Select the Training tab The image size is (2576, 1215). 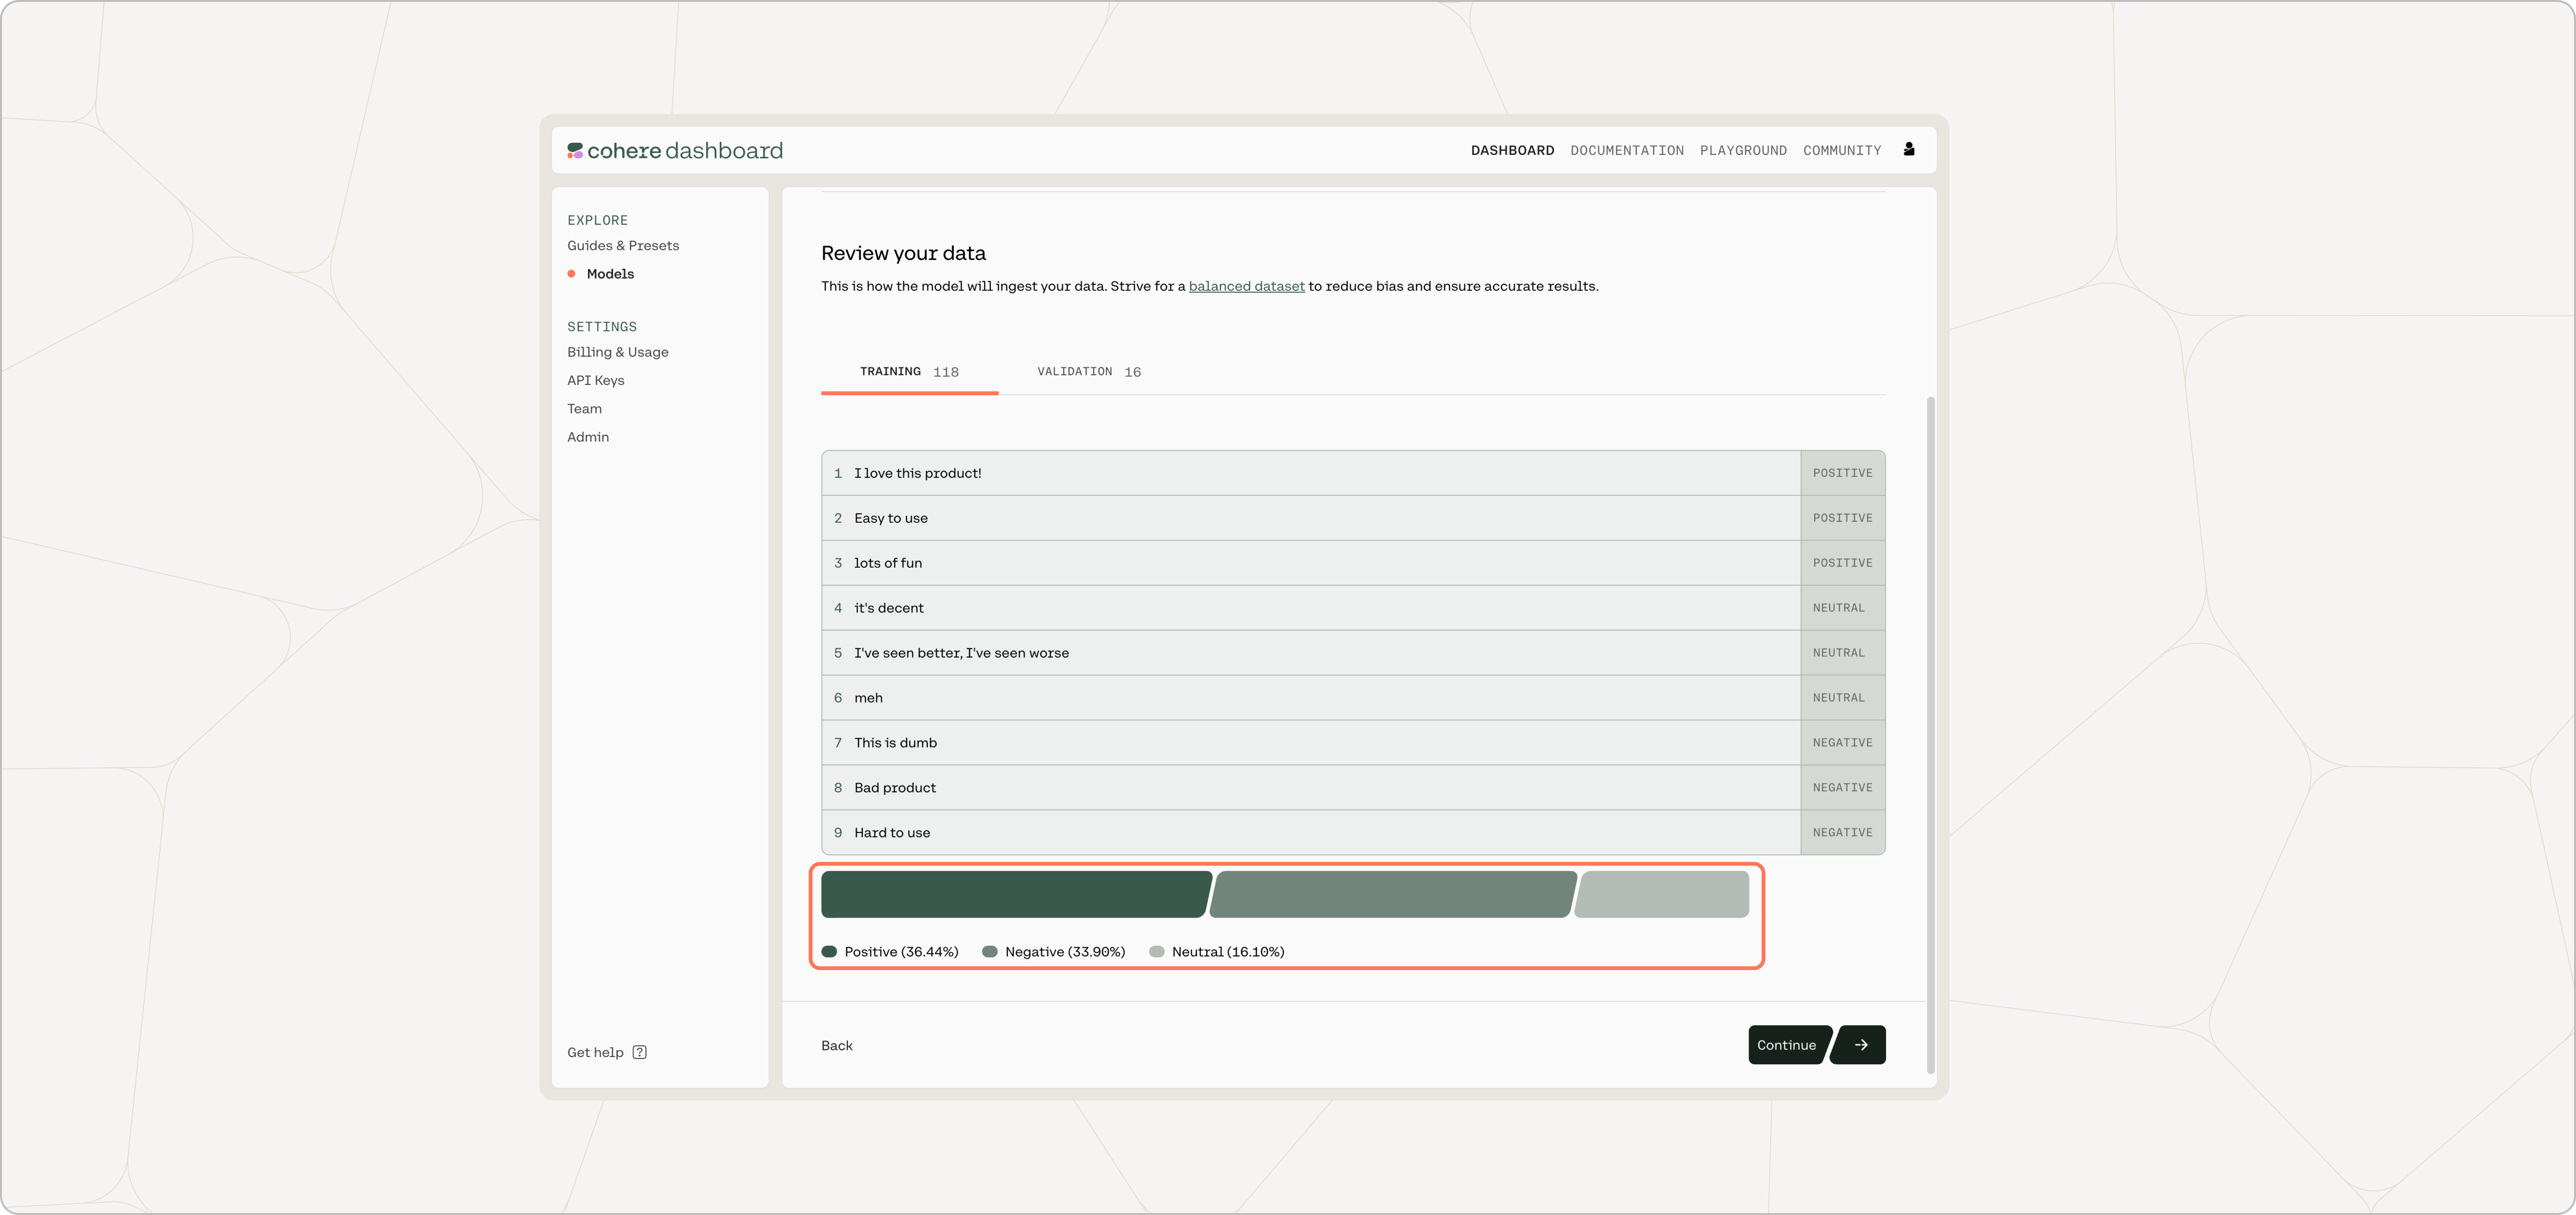[x=908, y=372]
